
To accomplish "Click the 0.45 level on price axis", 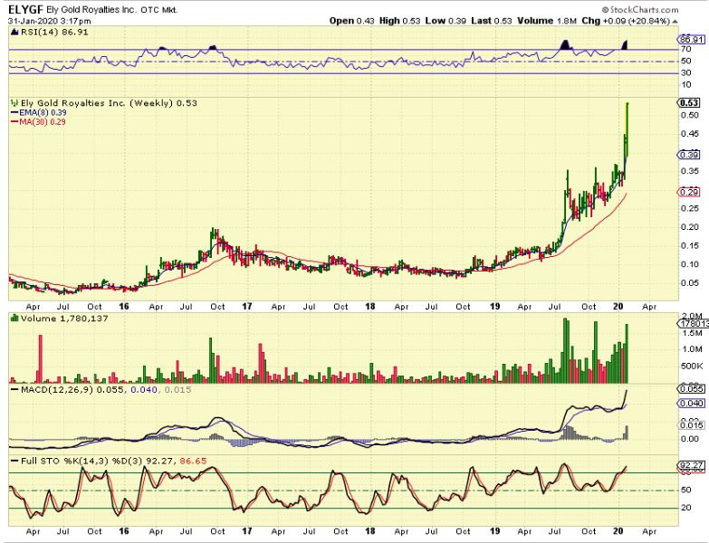I will [690, 134].
